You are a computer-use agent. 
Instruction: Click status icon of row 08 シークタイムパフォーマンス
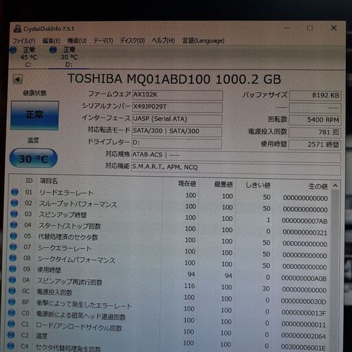[13, 258]
